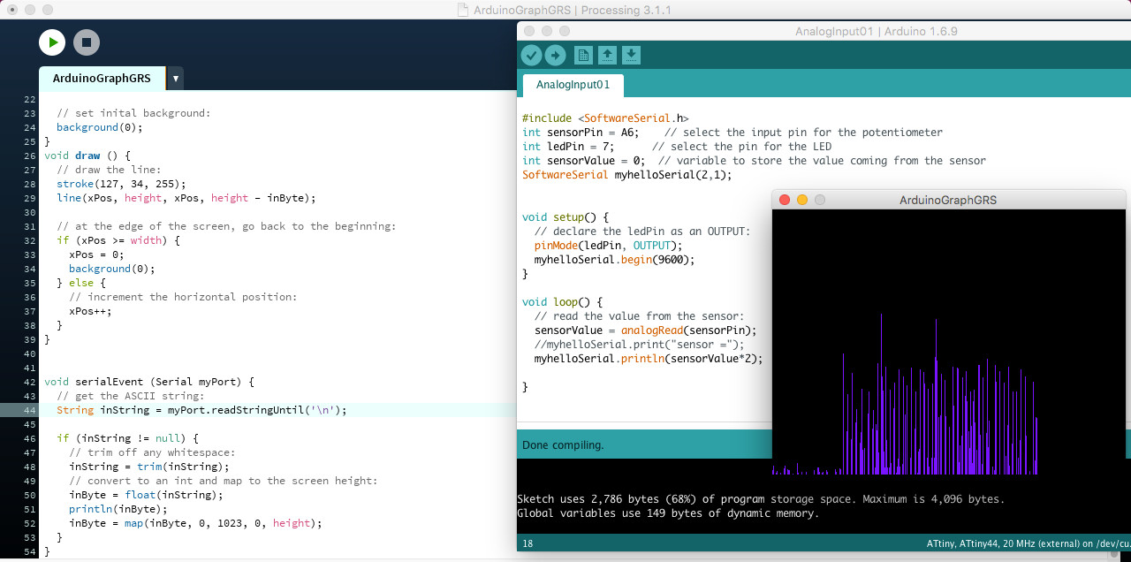Click line number 18 in Arduino status bar
Screen dimensions: 1131x562
tap(528, 543)
